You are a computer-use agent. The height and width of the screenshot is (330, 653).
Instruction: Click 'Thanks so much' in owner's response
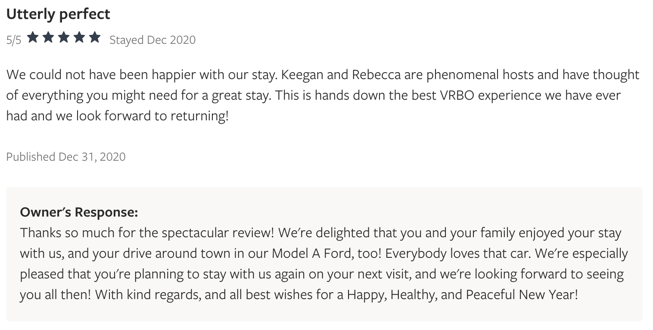tap(59, 233)
